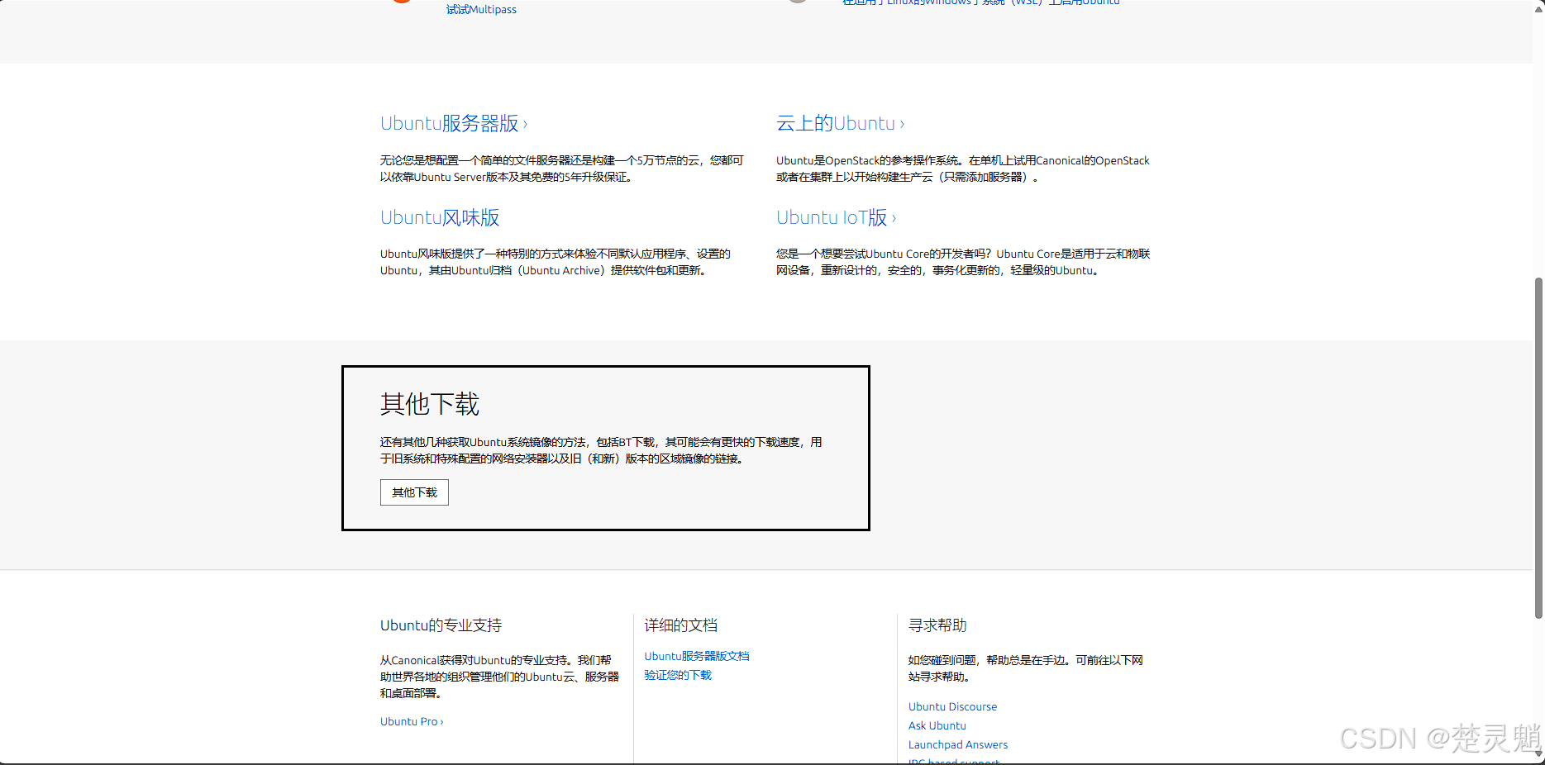The width and height of the screenshot is (1545, 765).
Task: Open the 云上的Ubuntu heading link
Action: coord(840,123)
